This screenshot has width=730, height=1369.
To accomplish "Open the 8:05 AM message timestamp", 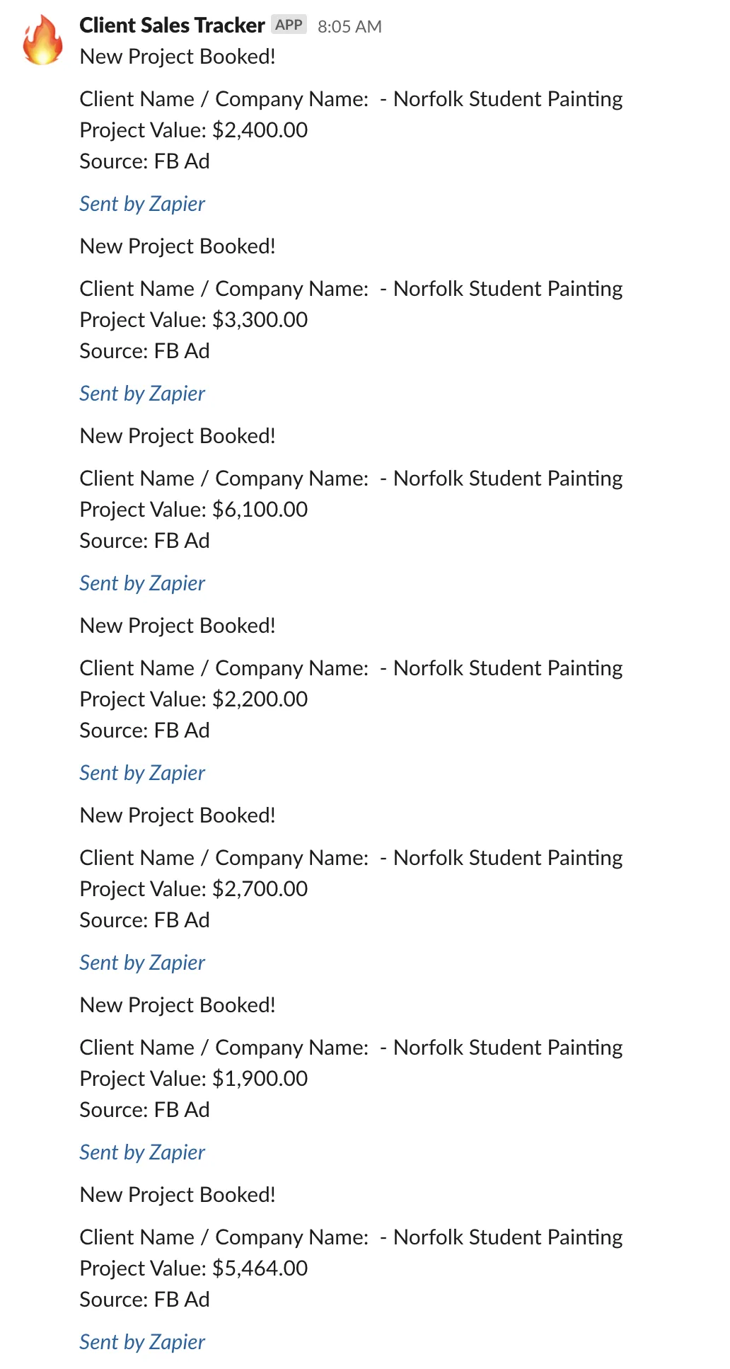I will click(349, 27).
